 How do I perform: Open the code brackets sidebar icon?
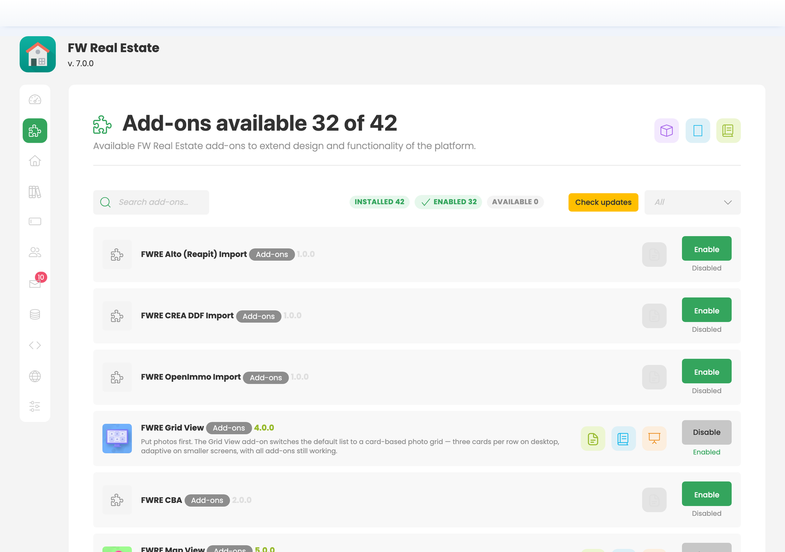click(x=35, y=345)
